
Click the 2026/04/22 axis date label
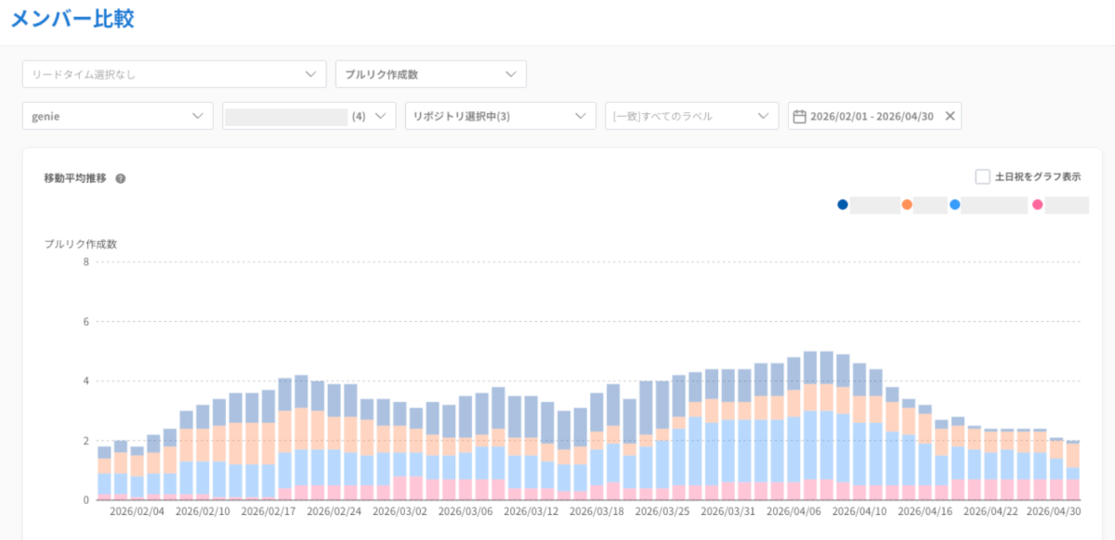(x=991, y=511)
